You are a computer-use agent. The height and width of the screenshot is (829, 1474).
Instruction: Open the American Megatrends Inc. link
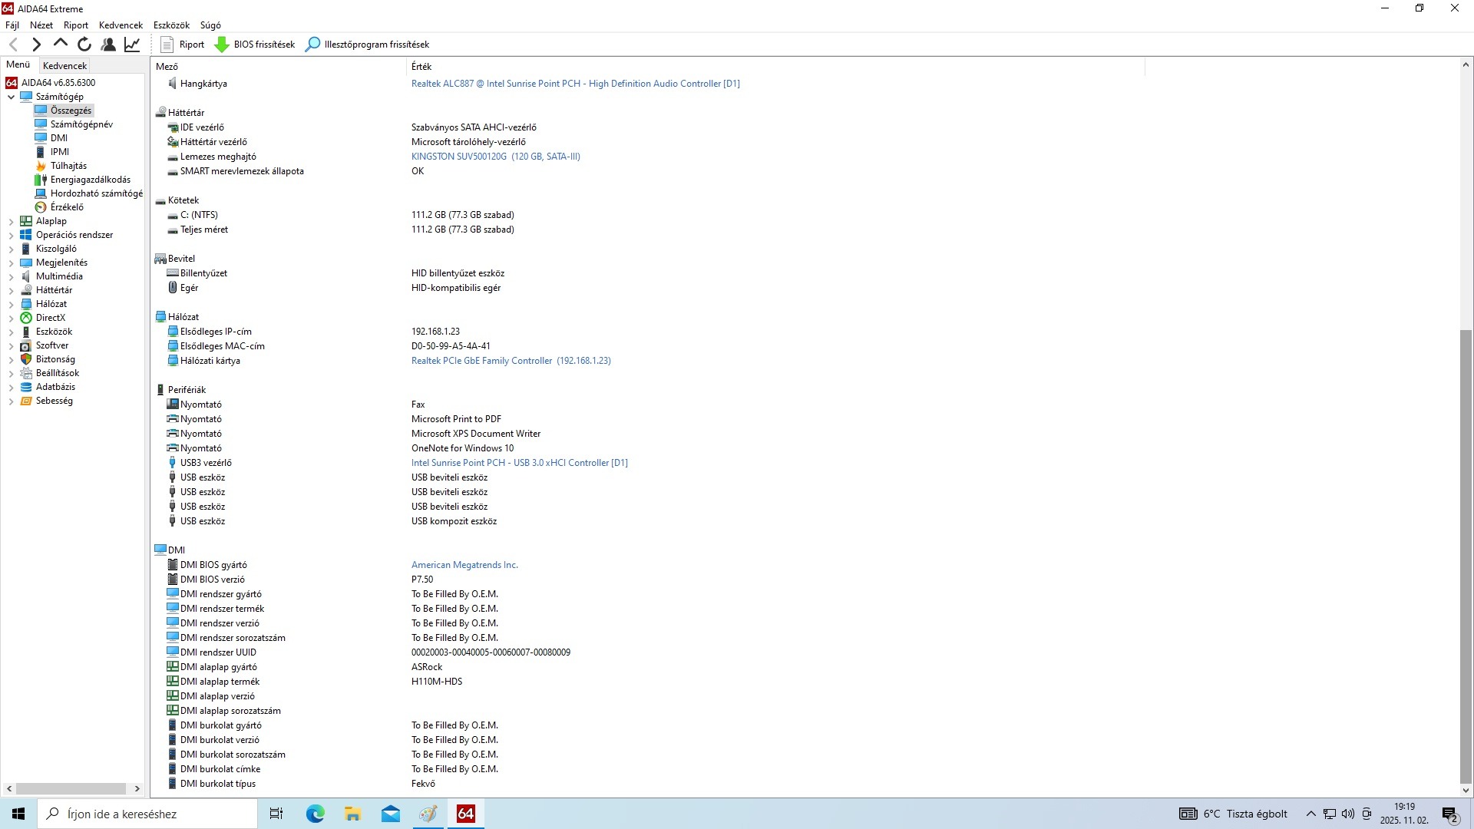pyautogui.click(x=464, y=565)
